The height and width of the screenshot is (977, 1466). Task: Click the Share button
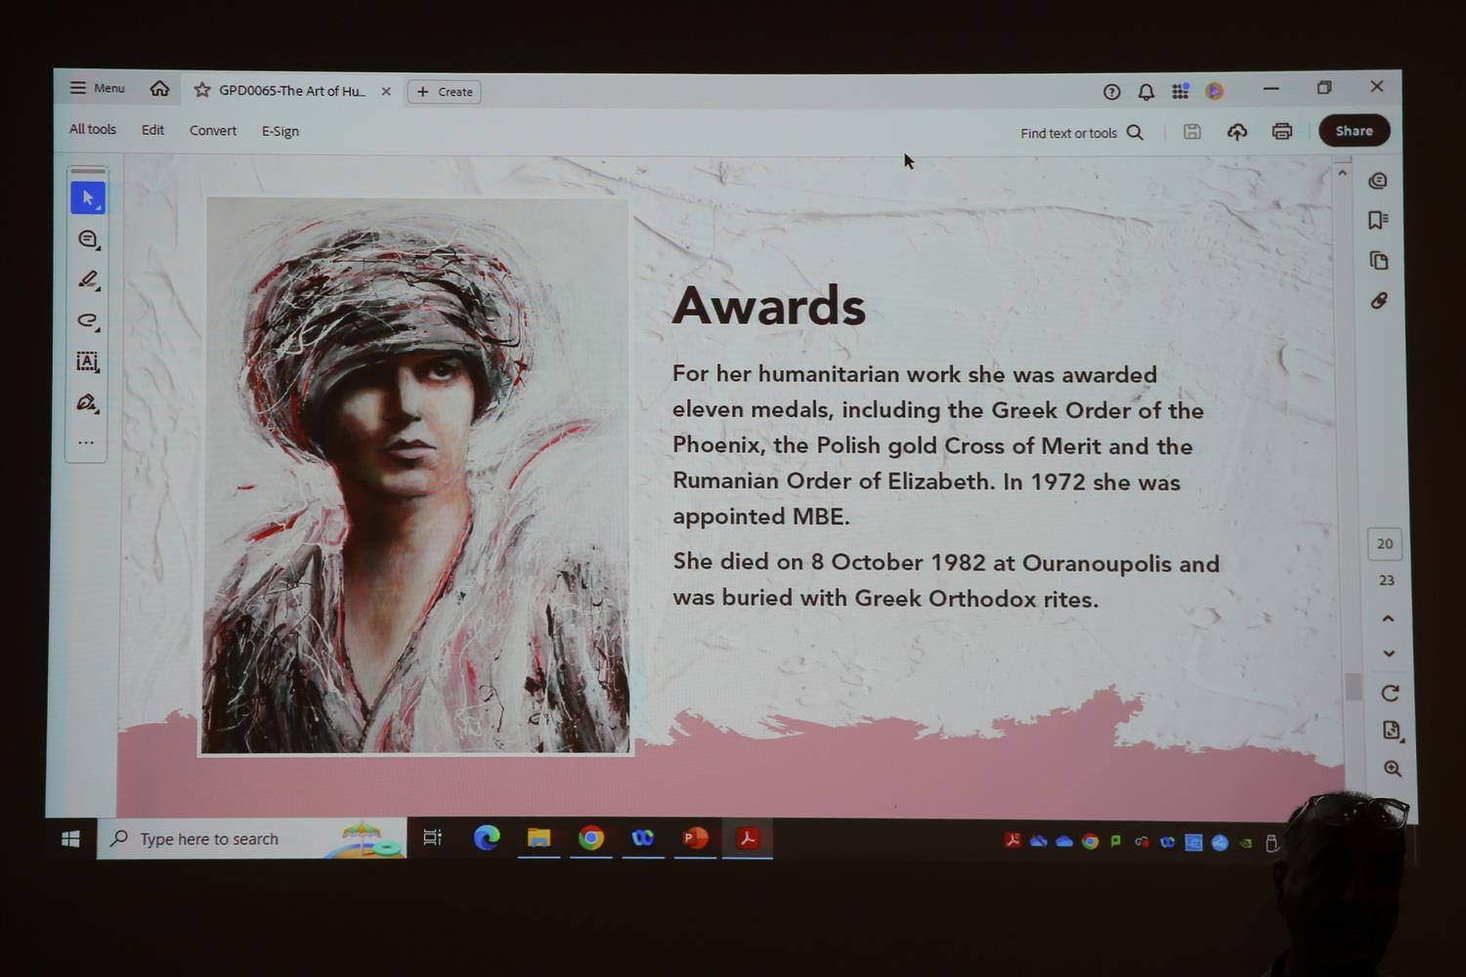point(1354,131)
